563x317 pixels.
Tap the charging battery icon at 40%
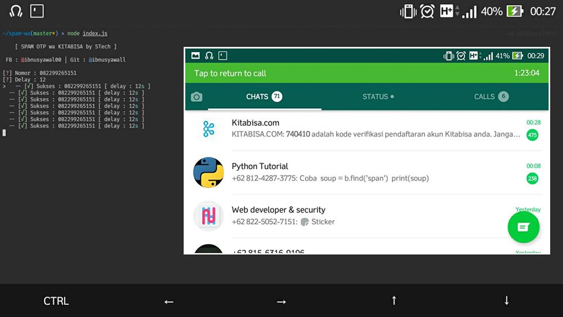coord(515,12)
